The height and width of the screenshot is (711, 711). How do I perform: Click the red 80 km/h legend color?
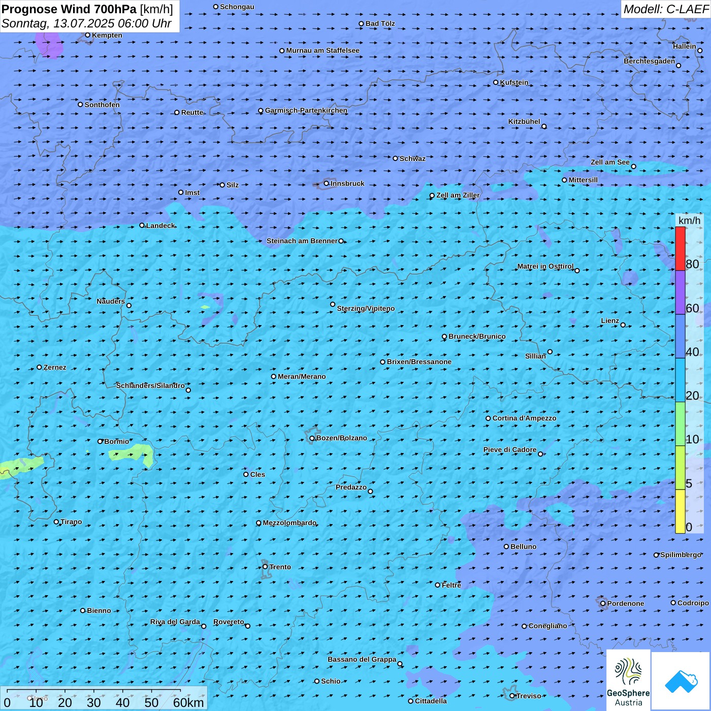pyautogui.click(x=680, y=249)
